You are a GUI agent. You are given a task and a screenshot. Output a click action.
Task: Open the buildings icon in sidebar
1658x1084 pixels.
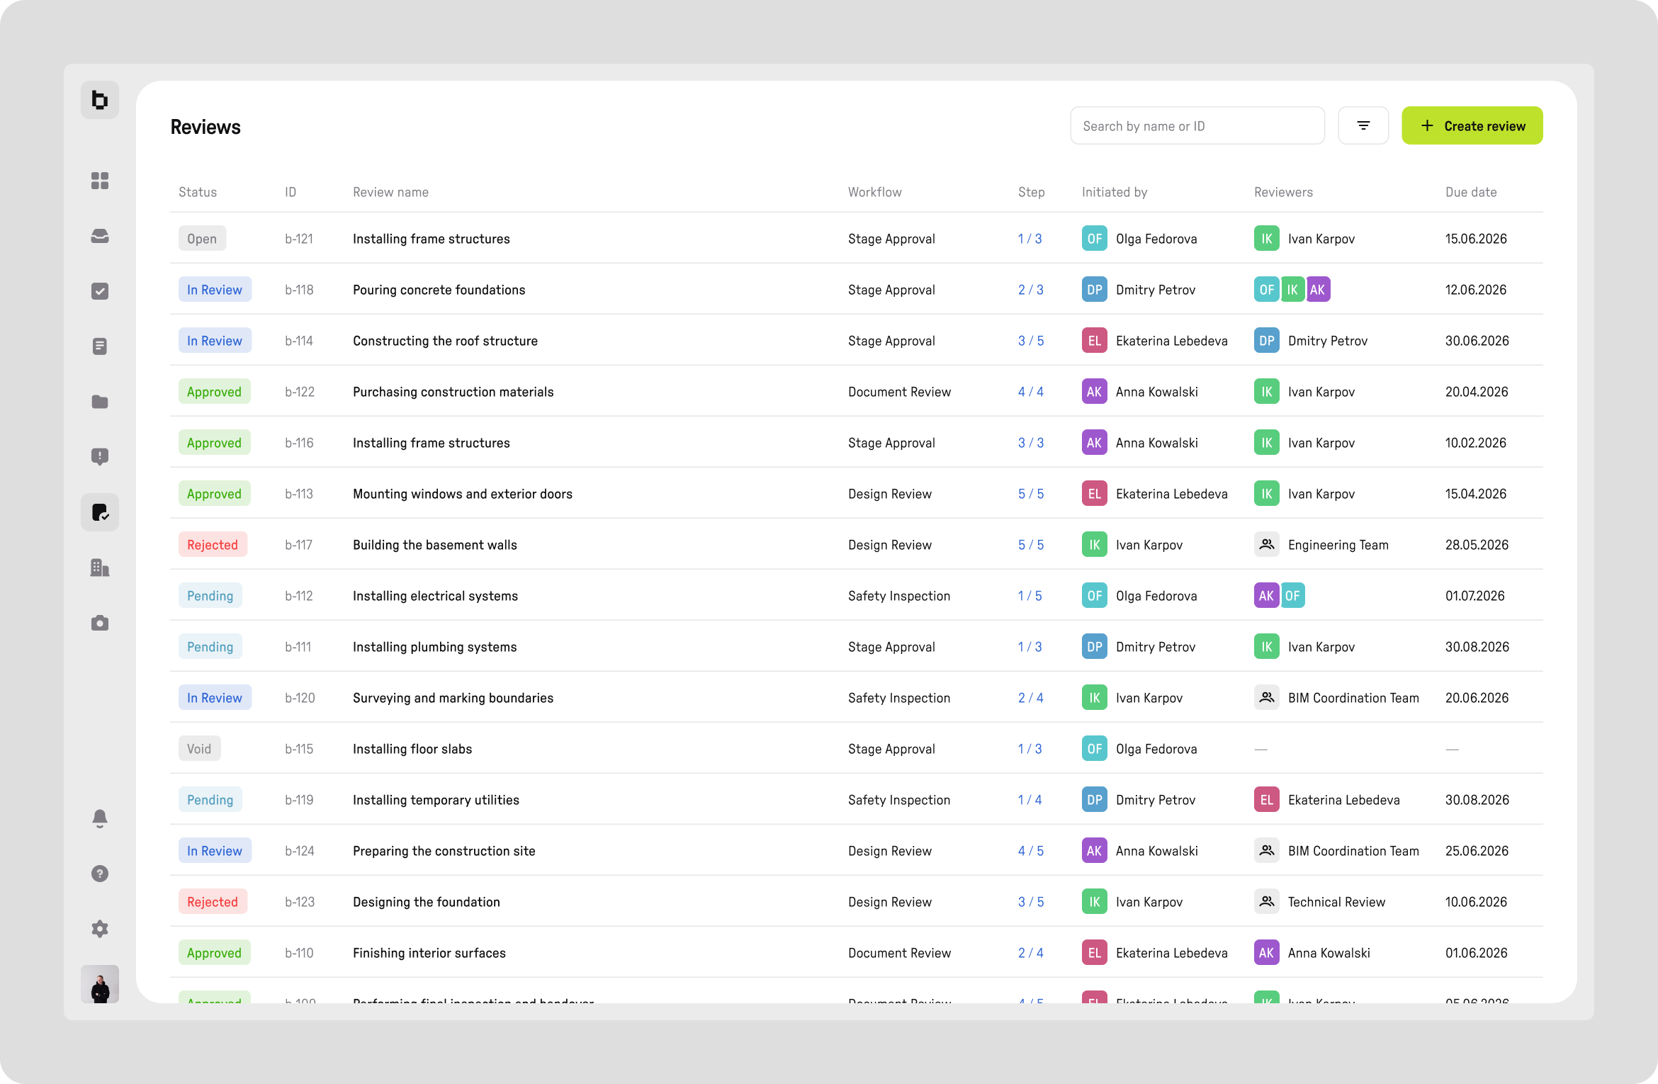[x=100, y=568]
